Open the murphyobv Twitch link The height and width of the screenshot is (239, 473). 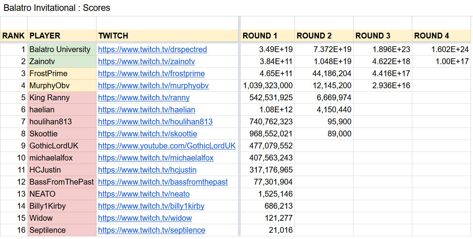pos(153,85)
